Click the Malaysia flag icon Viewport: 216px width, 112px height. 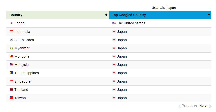coord(11,65)
